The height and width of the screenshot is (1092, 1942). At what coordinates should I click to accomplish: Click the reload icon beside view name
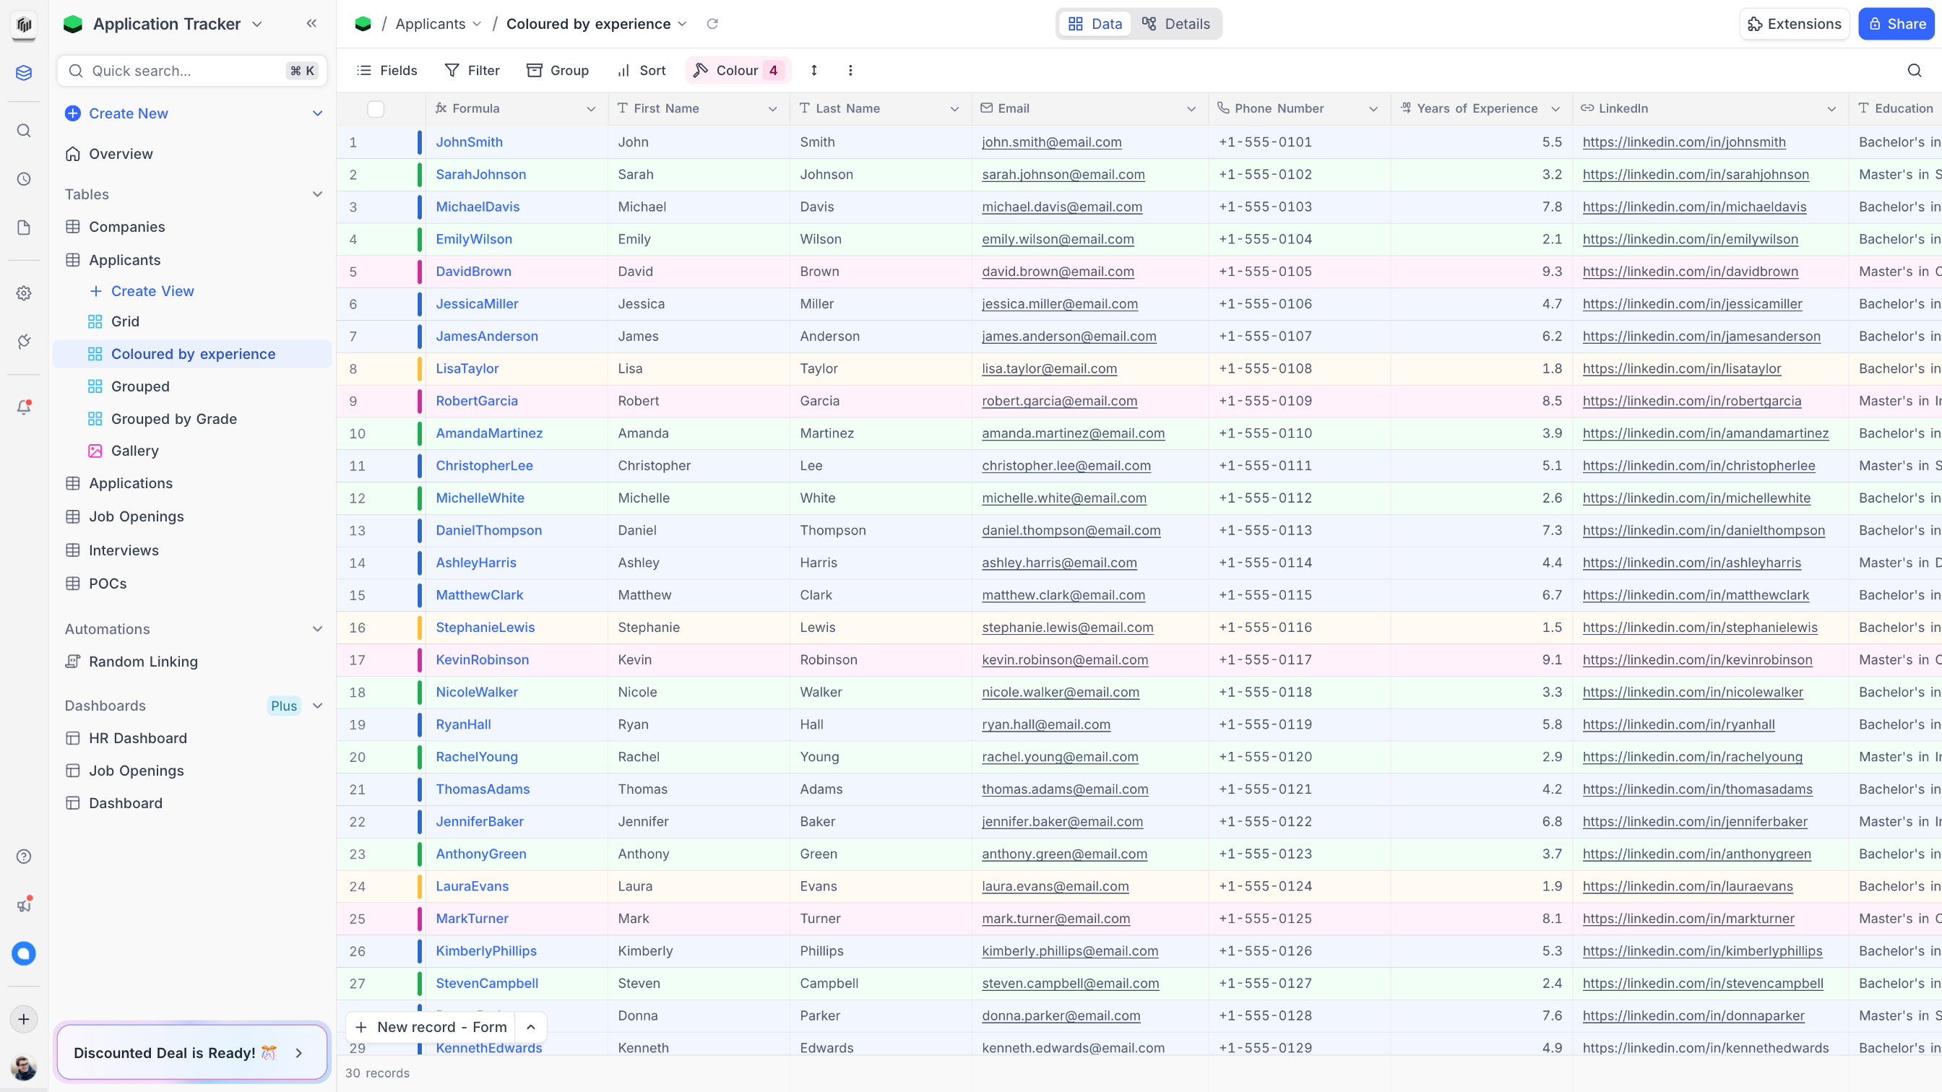click(x=712, y=23)
